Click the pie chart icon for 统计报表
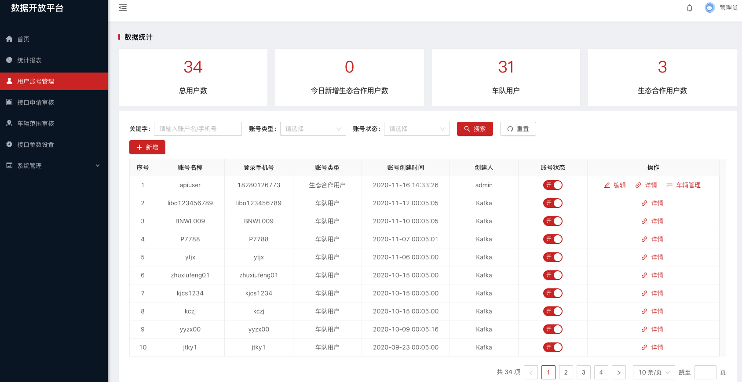This screenshot has width=742, height=382. pyautogui.click(x=9, y=60)
